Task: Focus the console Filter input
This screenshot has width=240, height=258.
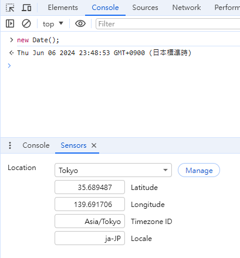Action: (168, 24)
